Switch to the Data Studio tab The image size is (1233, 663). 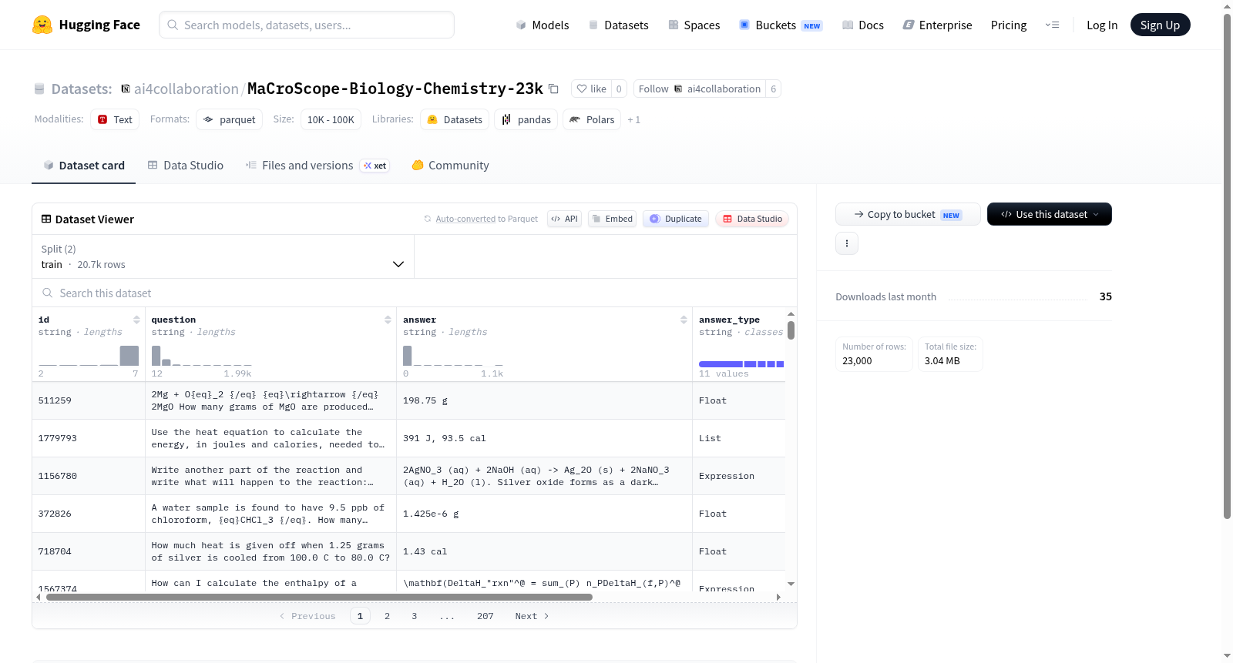tap(186, 166)
